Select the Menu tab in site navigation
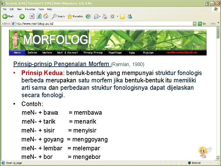Screen dimensions: 221x166 tap(17, 53)
